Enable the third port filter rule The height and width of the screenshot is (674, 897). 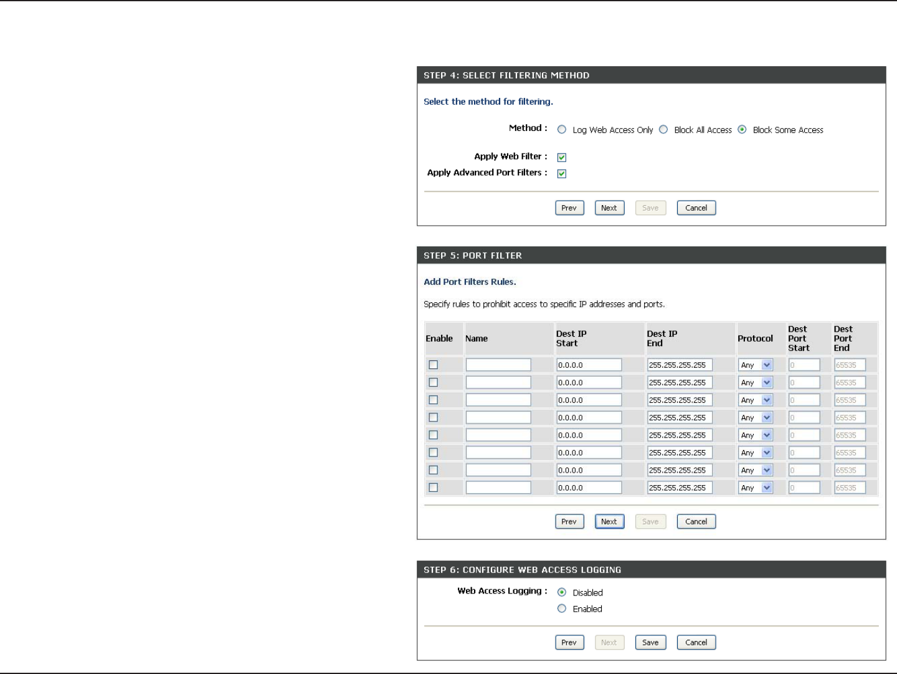click(434, 400)
